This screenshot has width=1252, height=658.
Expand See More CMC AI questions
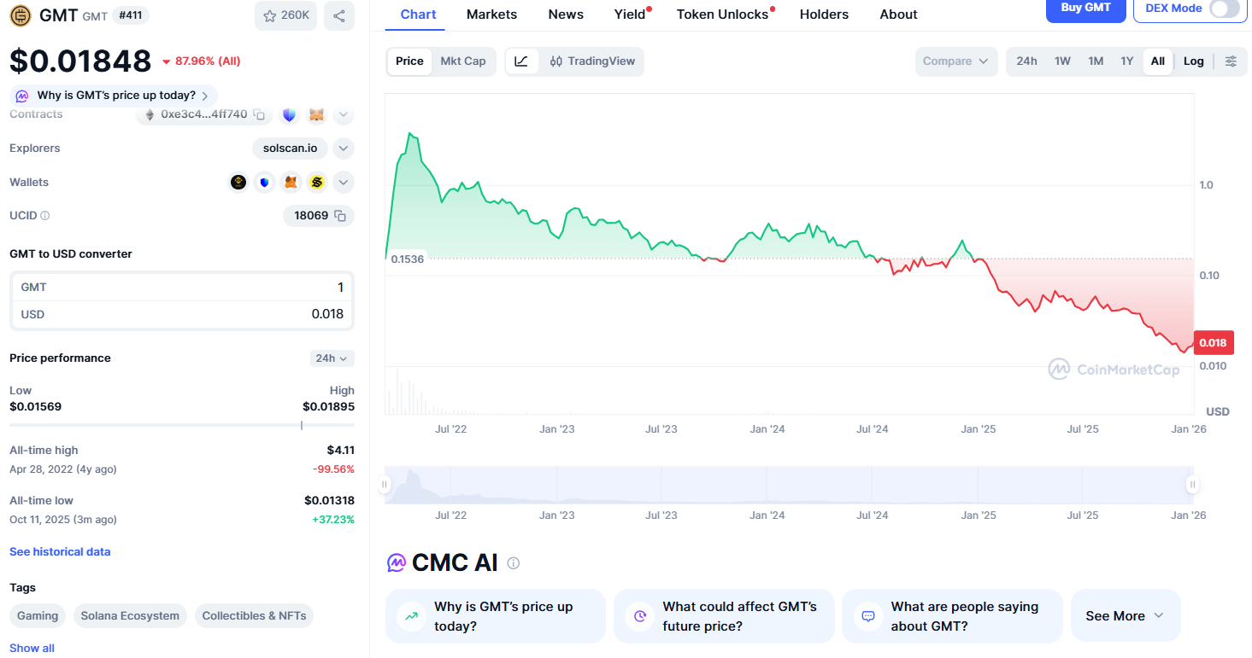pyautogui.click(x=1125, y=616)
